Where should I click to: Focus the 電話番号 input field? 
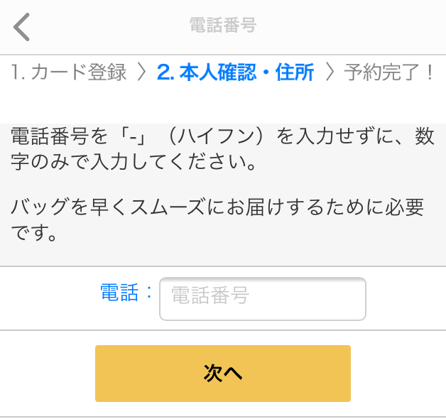(263, 298)
